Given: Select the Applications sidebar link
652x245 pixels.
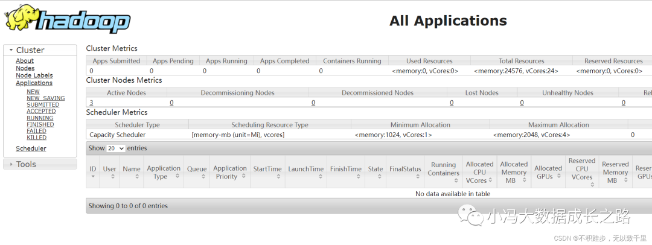Looking at the screenshot, I should tap(34, 83).
